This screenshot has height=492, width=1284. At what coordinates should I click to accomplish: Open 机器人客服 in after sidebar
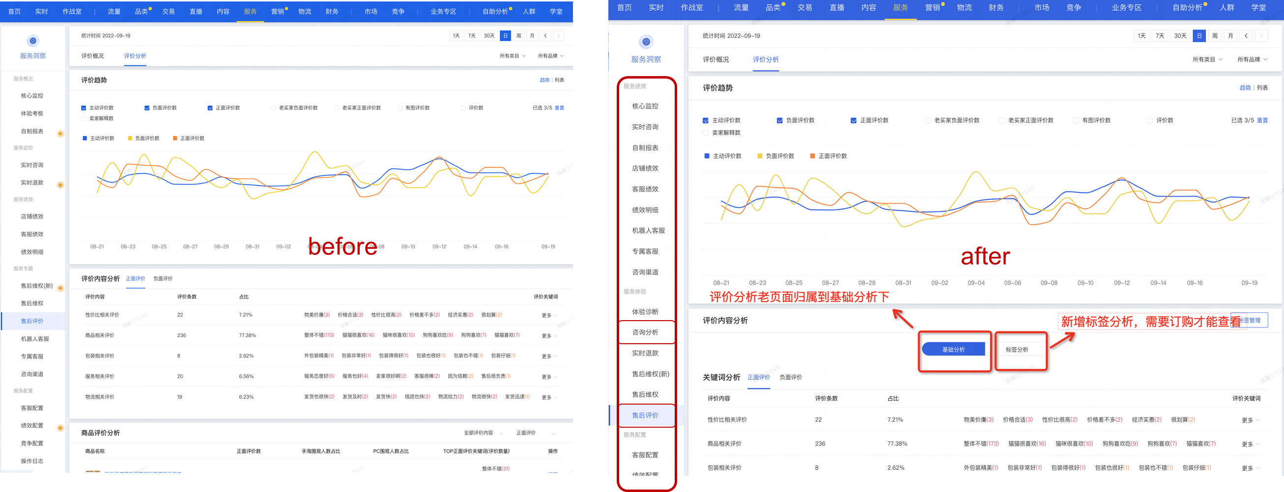pyautogui.click(x=649, y=231)
